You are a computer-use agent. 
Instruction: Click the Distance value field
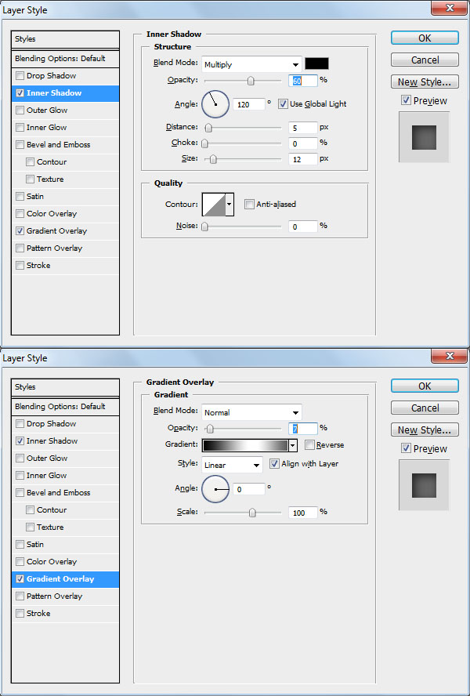coord(302,128)
